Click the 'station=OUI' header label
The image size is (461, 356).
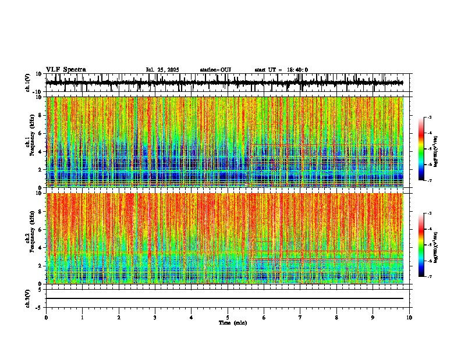(215, 70)
